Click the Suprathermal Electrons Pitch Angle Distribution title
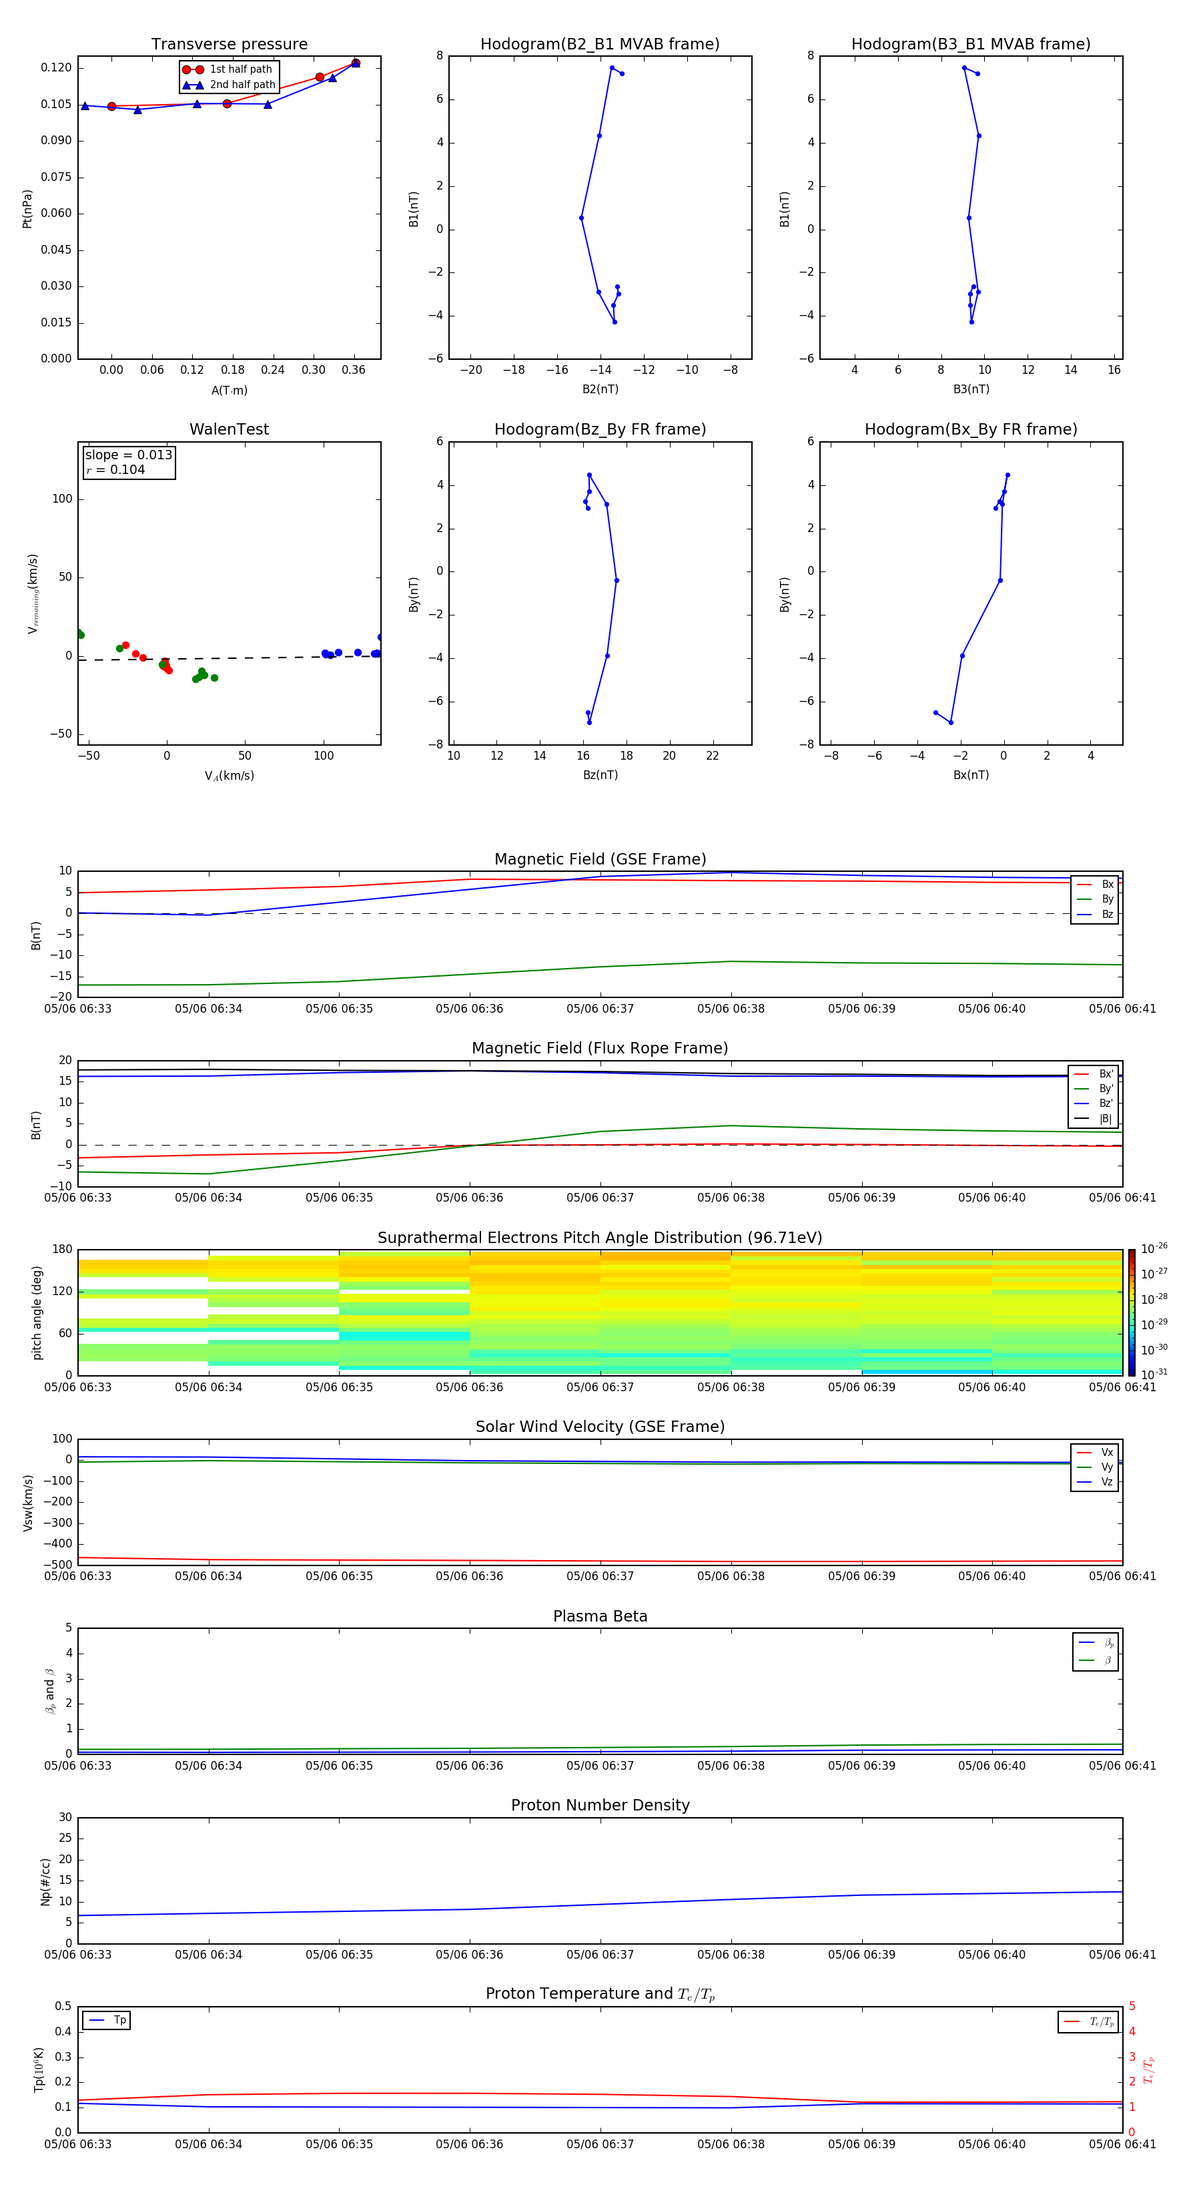1201x2203 pixels. (x=600, y=1238)
